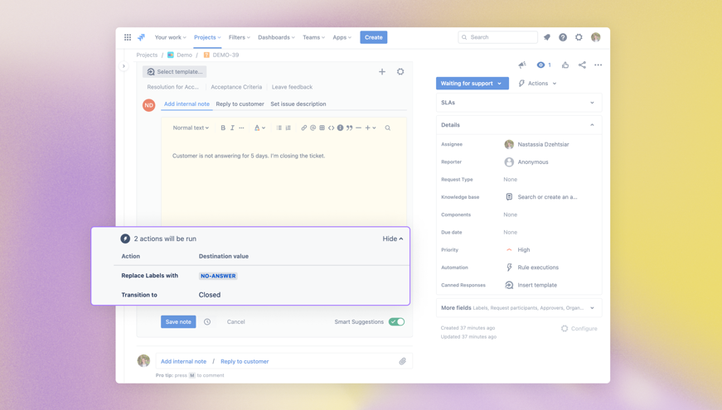Insert an info panel in editor
Image resolution: width=722 pixels, height=410 pixels.
(x=341, y=128)
